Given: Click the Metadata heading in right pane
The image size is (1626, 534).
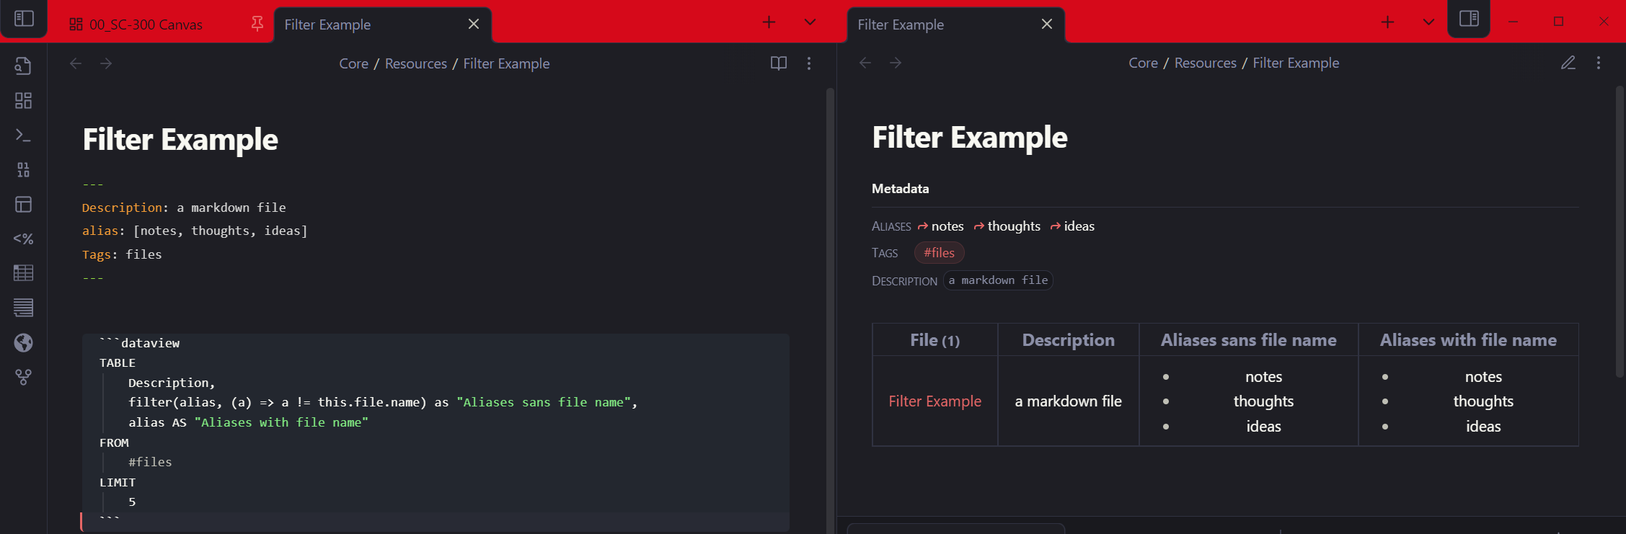Looking at the screenshot, I should (x=900, y=189).
